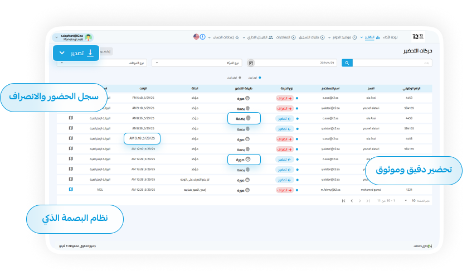467x275 pixels.
Task: Click the highlighted بصمة fingerprint method cell
Action: pyautogui.click(x=244, y=118)
